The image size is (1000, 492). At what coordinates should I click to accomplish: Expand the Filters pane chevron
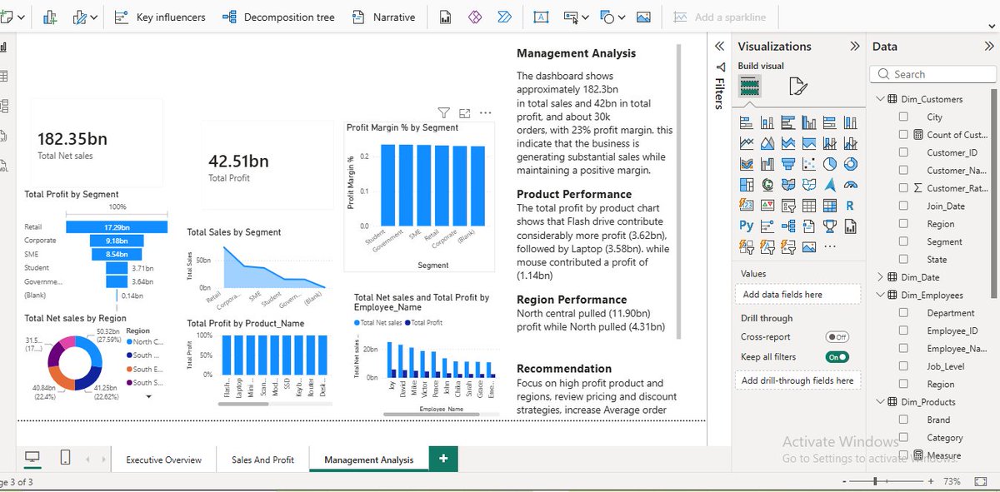(719, 47)
